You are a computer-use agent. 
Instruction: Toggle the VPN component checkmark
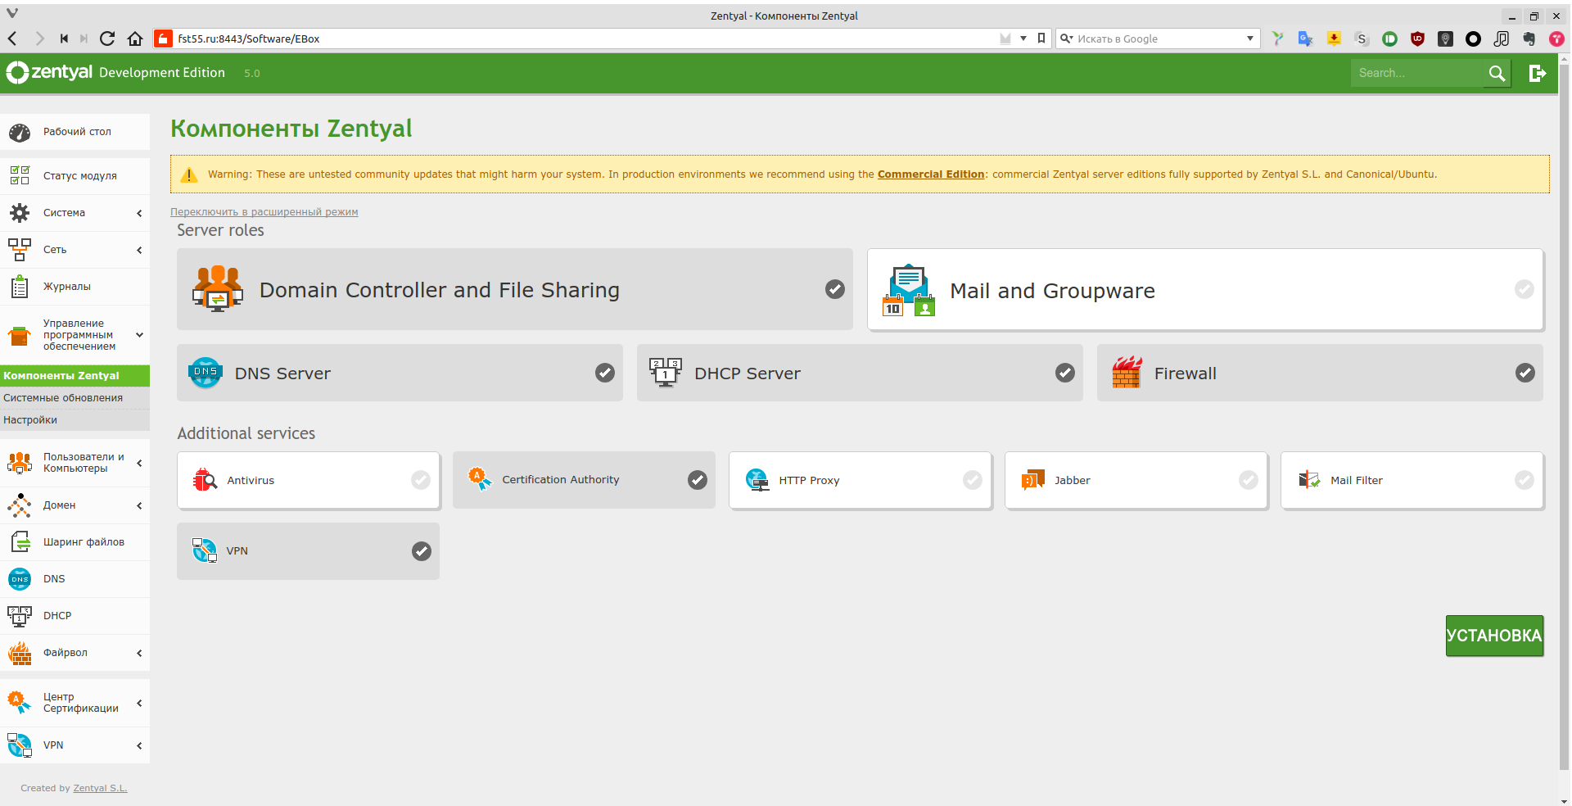[x=422, y=551]
